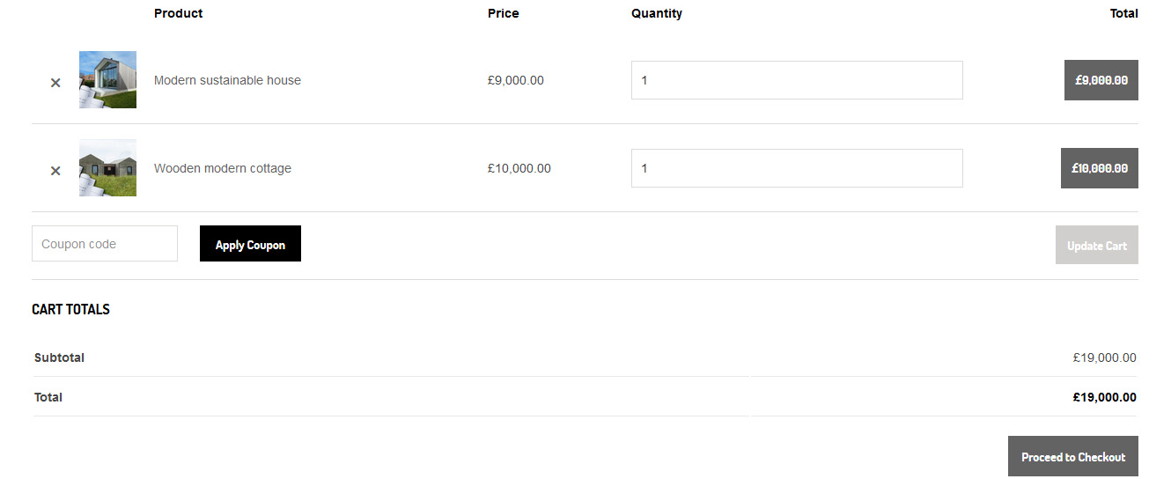Open Wooden modern cottage product thumbnail
The height and width of the screenshot is (479, 1171).
(107, 167)
